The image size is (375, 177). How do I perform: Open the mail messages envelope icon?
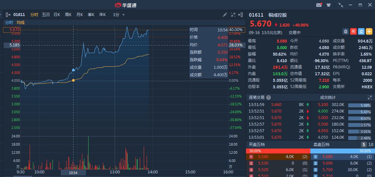pyautogui.click(x=319, y=5)
